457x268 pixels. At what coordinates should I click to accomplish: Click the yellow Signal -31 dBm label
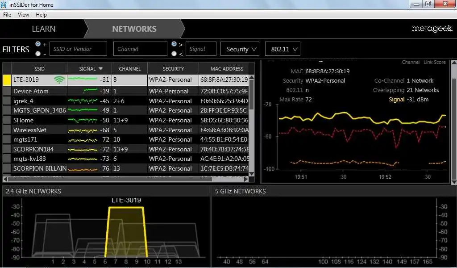pyautogui.click(x=409, y=100)
